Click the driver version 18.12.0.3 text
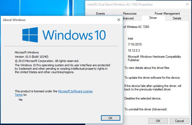The image size is (192, 125). click(x=134, y=51)
